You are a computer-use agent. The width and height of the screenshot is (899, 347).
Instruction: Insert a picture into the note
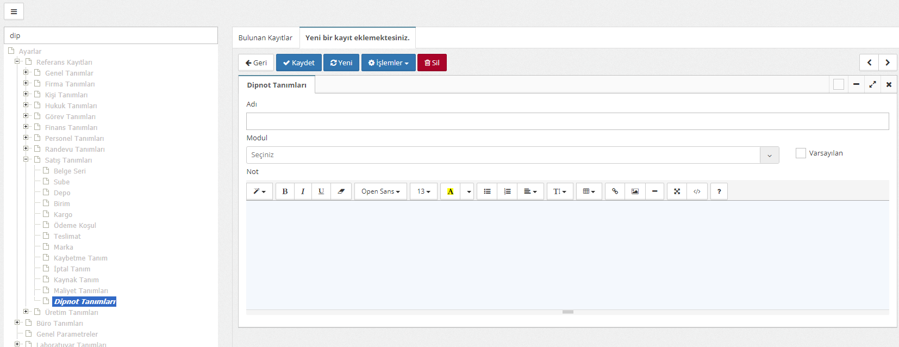(635, 191)
